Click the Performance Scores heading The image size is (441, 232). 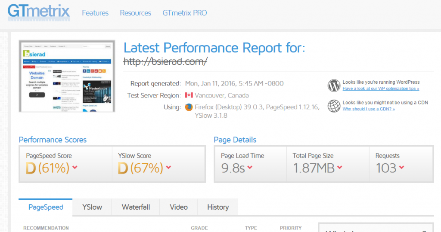tap(53, 140)
